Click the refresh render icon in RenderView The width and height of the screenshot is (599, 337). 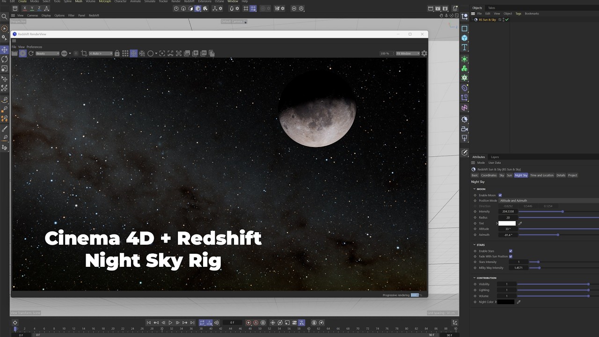31,53
